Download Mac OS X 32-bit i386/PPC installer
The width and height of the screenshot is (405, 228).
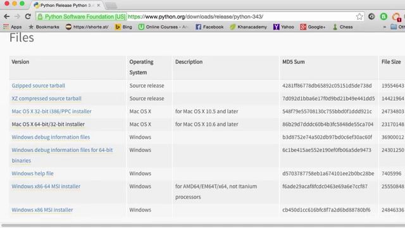point(51,111)
